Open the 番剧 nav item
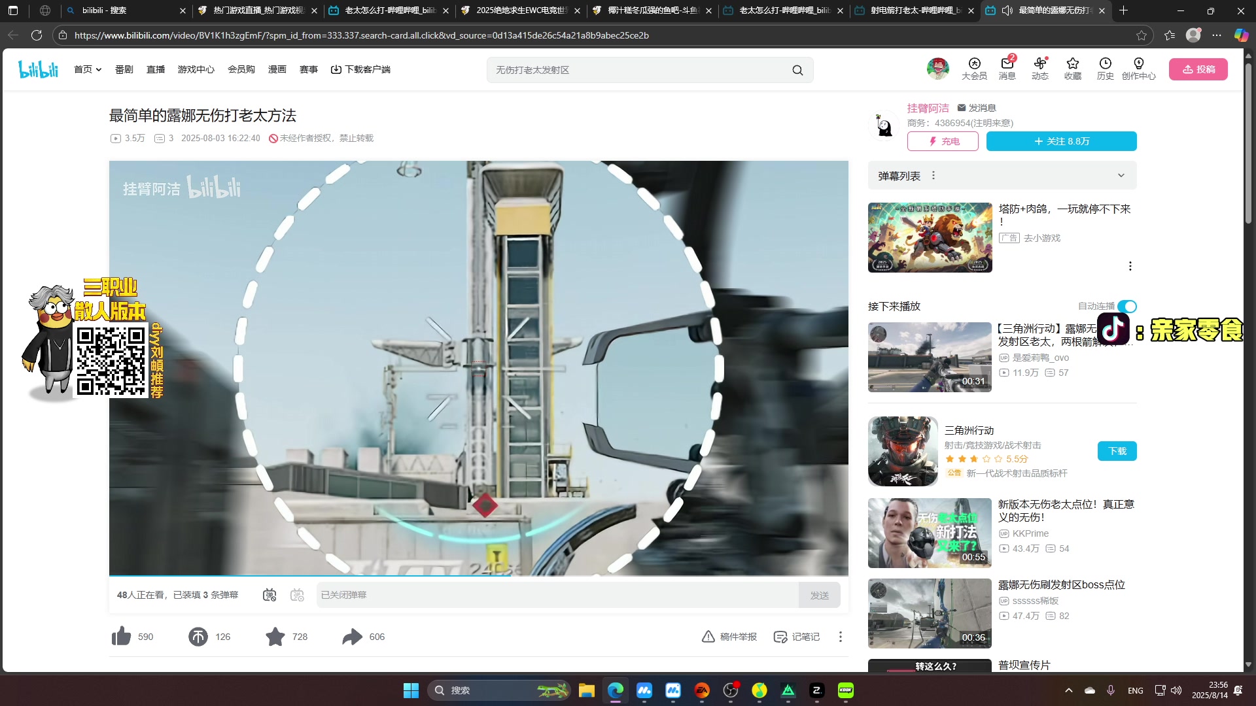Screen dimensions: 1256x706 click(x=124, y=69)
